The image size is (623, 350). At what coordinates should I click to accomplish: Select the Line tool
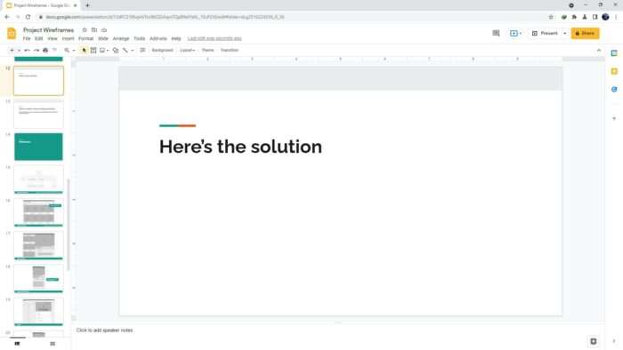[125, 51]
